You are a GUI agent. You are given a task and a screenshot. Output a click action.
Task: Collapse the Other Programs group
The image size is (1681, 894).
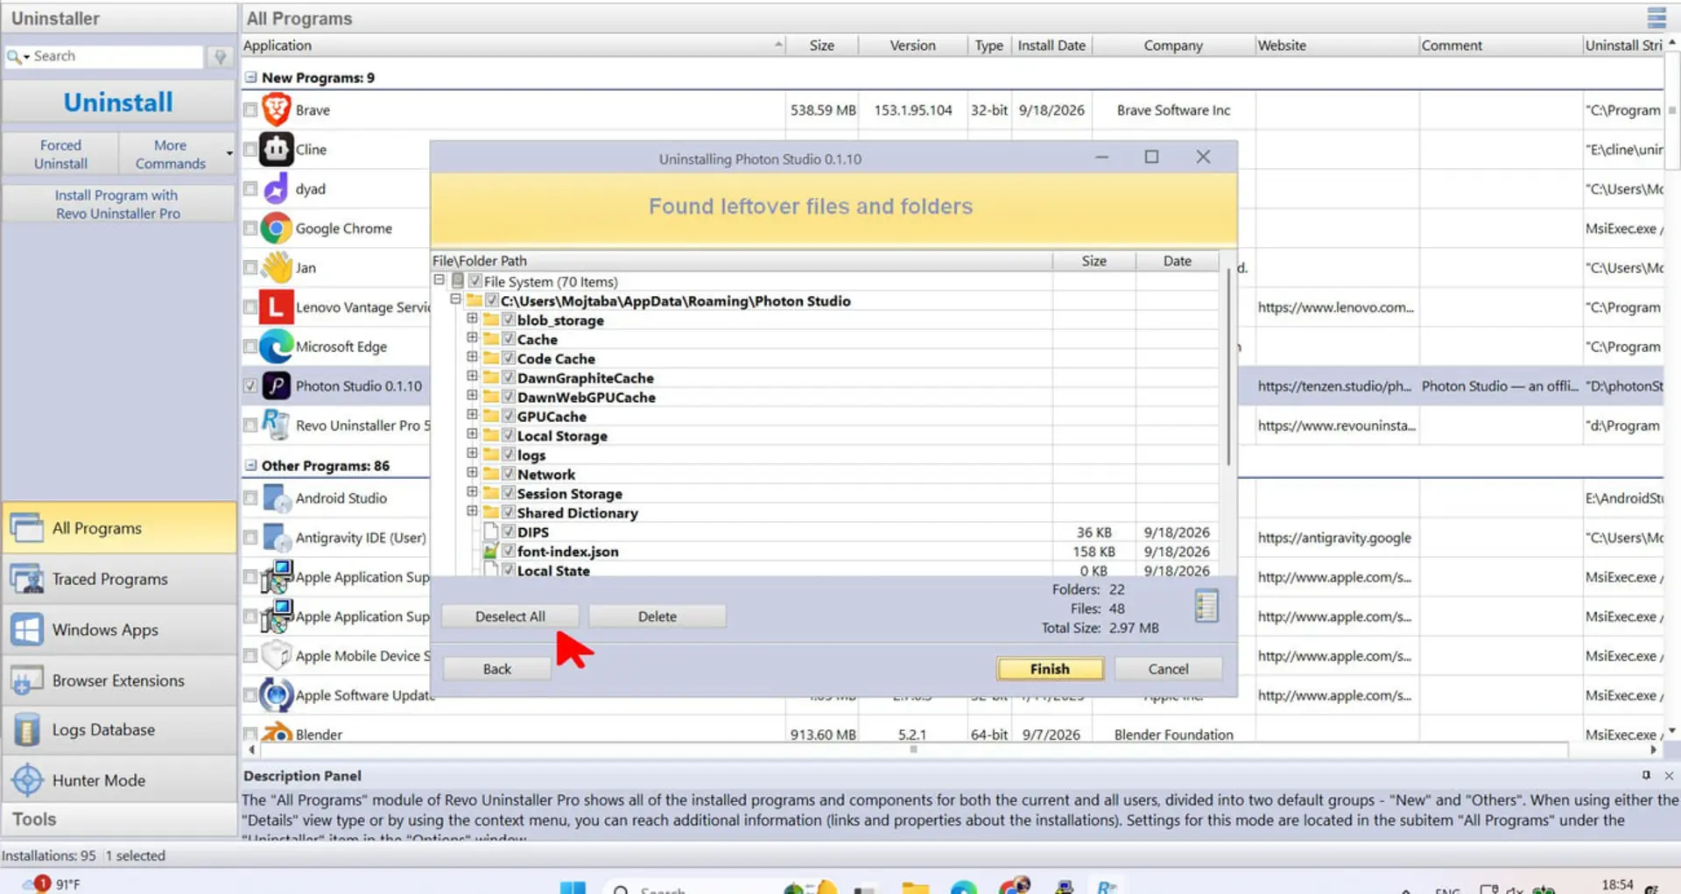coord(250,465)
